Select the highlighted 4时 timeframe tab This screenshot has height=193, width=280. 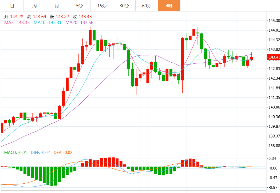[169, 6]
